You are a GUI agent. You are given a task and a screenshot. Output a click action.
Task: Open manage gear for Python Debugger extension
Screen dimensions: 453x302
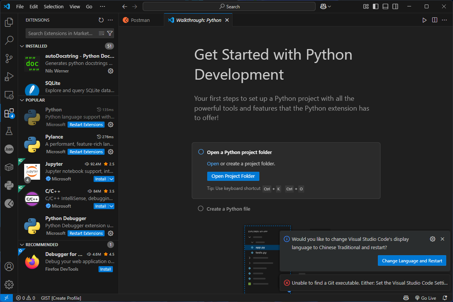(111, 233)
